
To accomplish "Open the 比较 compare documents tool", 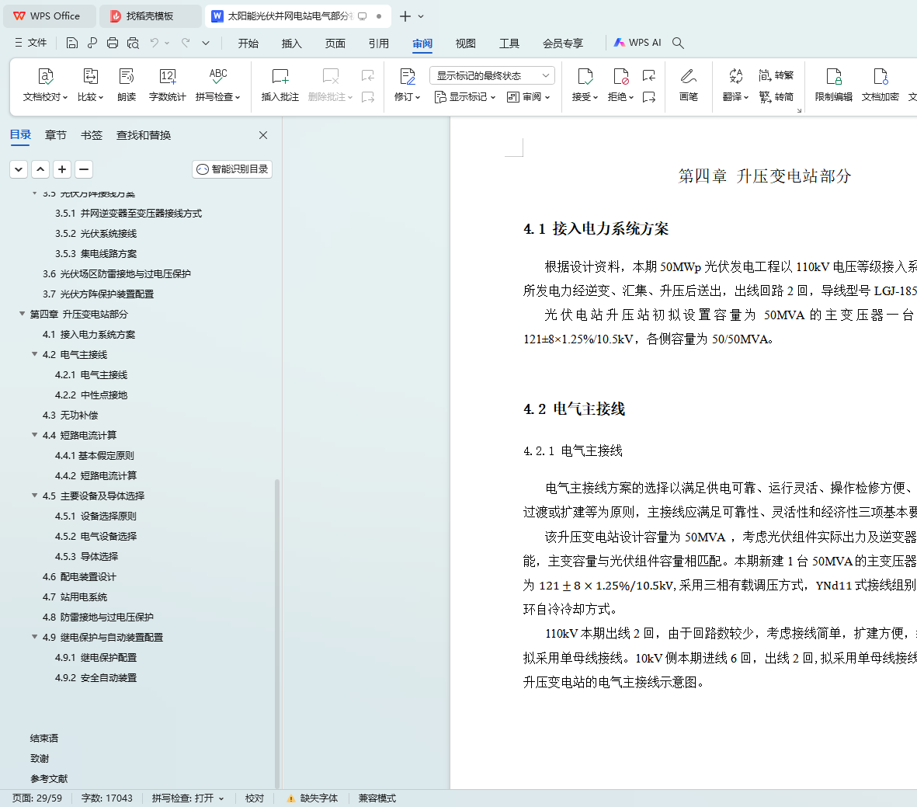I will (x=91, y=85).
